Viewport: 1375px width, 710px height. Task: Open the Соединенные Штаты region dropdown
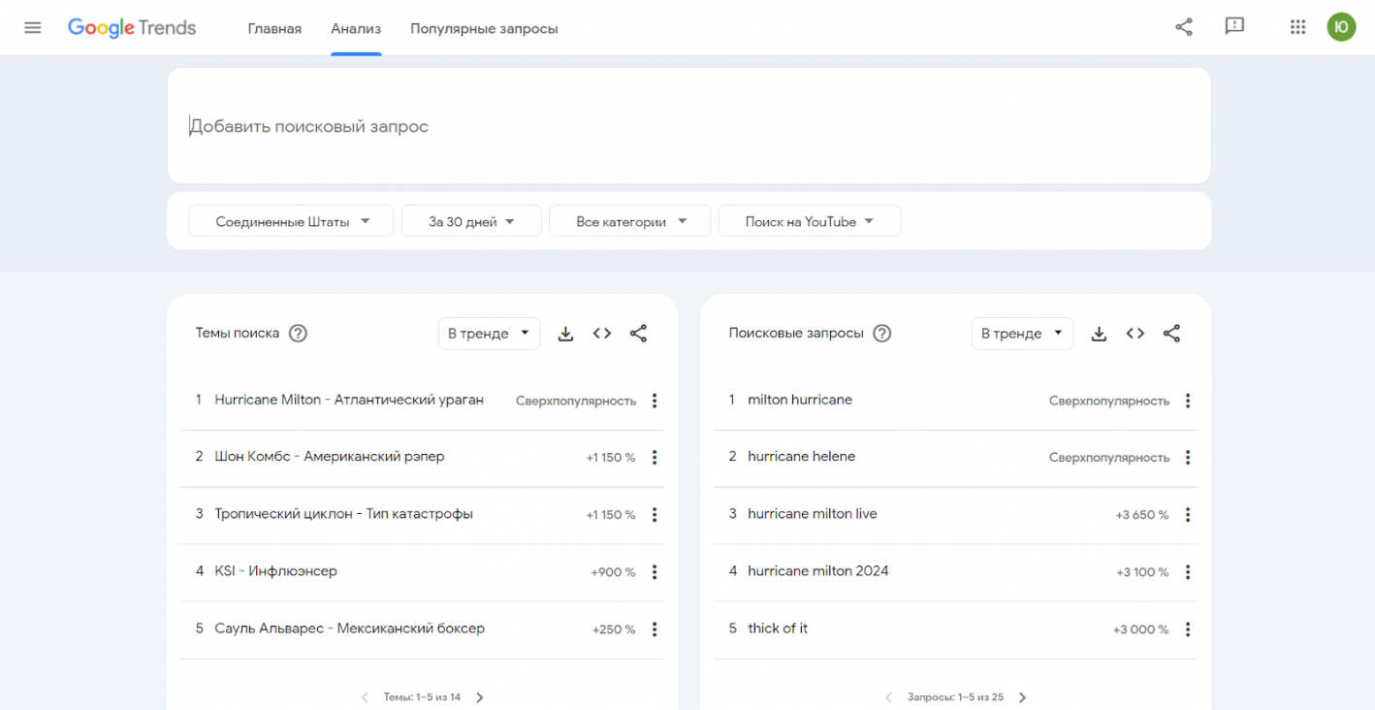291,221
